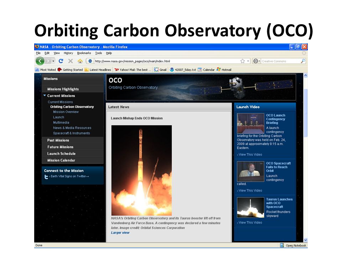Open the Yahoo! Mail bookmark
The image size is (342, 256).
tap(133, 70)
